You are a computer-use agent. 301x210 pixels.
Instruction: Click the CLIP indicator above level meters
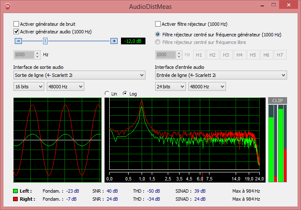[277, 101]
